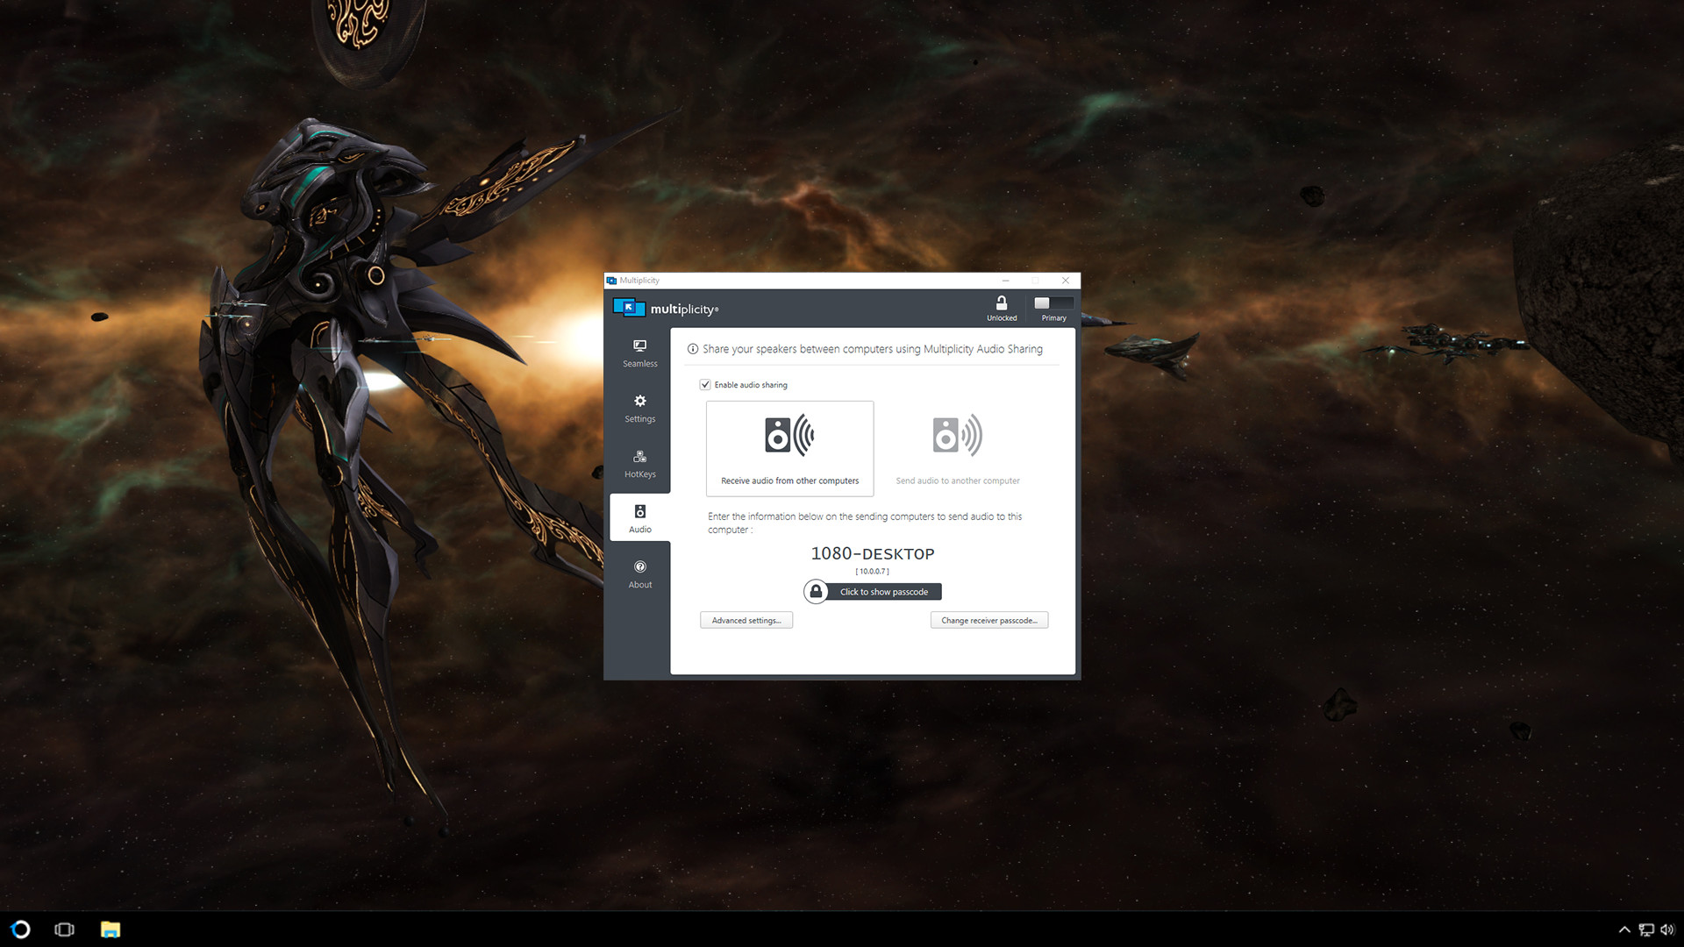Viewport: 1684px width, 947px height.
Task: Select the Seamless sidebar icon
Action: click(x=639, y=345)
